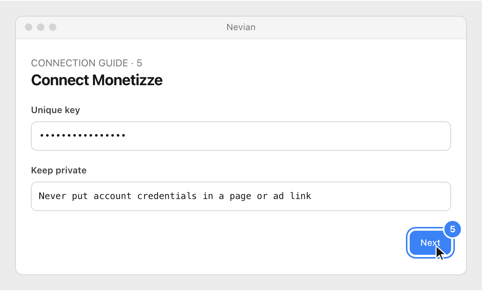Select the 'Connect Monetizze' heading text

pos(97,80)
